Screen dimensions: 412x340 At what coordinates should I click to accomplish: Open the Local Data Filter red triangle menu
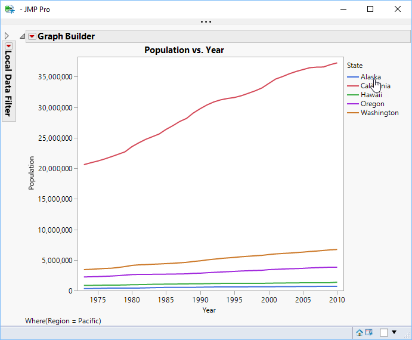(9, 46)
